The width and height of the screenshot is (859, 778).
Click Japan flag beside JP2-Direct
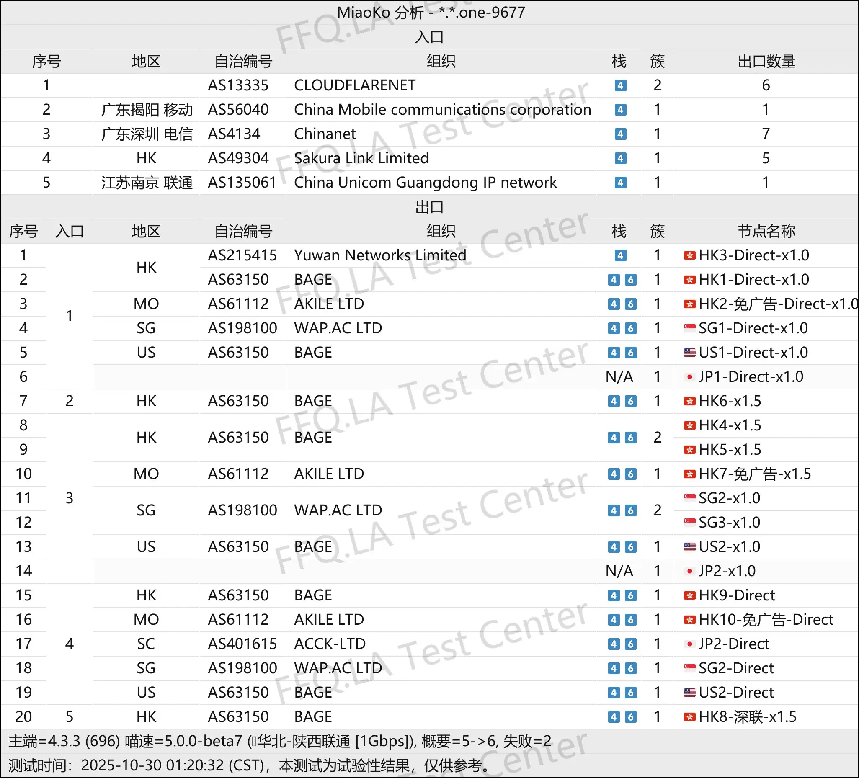point(689,644)
